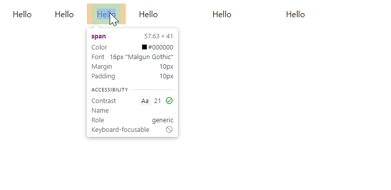Viewport: 391px width, 190px height.
Task: Click the not keyboard-focusable circle-slash icon
Action: pos(169,129)
